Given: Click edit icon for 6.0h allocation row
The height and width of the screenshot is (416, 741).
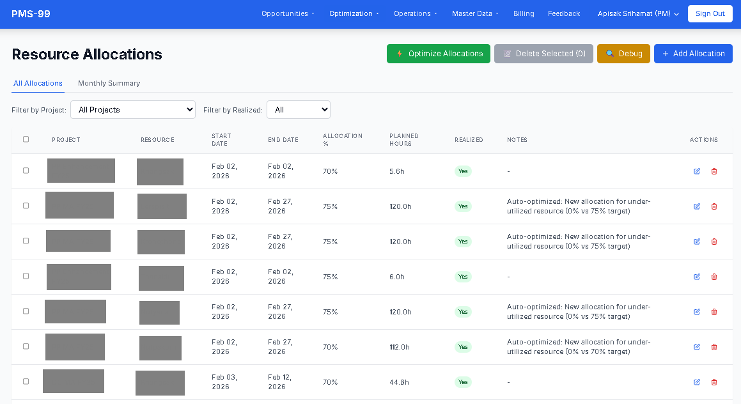Looking at the screenshot, I should (697, 277).
